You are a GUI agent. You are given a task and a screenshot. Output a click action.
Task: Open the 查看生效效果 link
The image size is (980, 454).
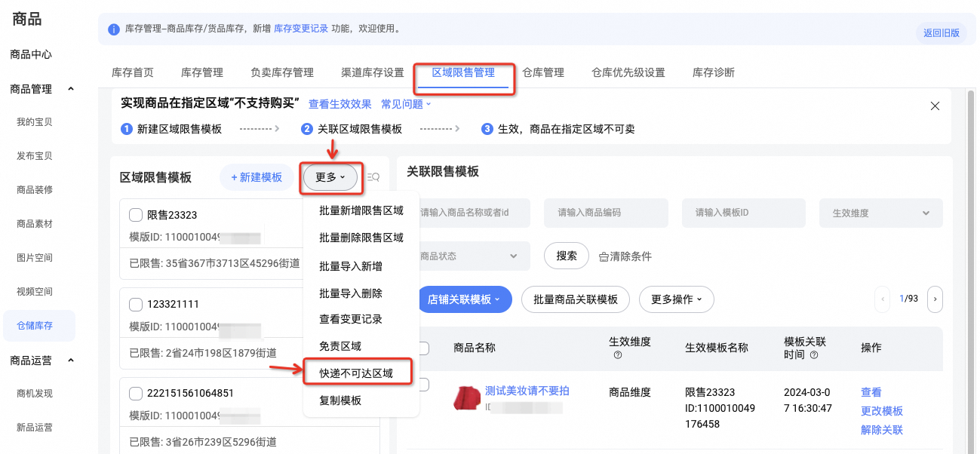340,104
